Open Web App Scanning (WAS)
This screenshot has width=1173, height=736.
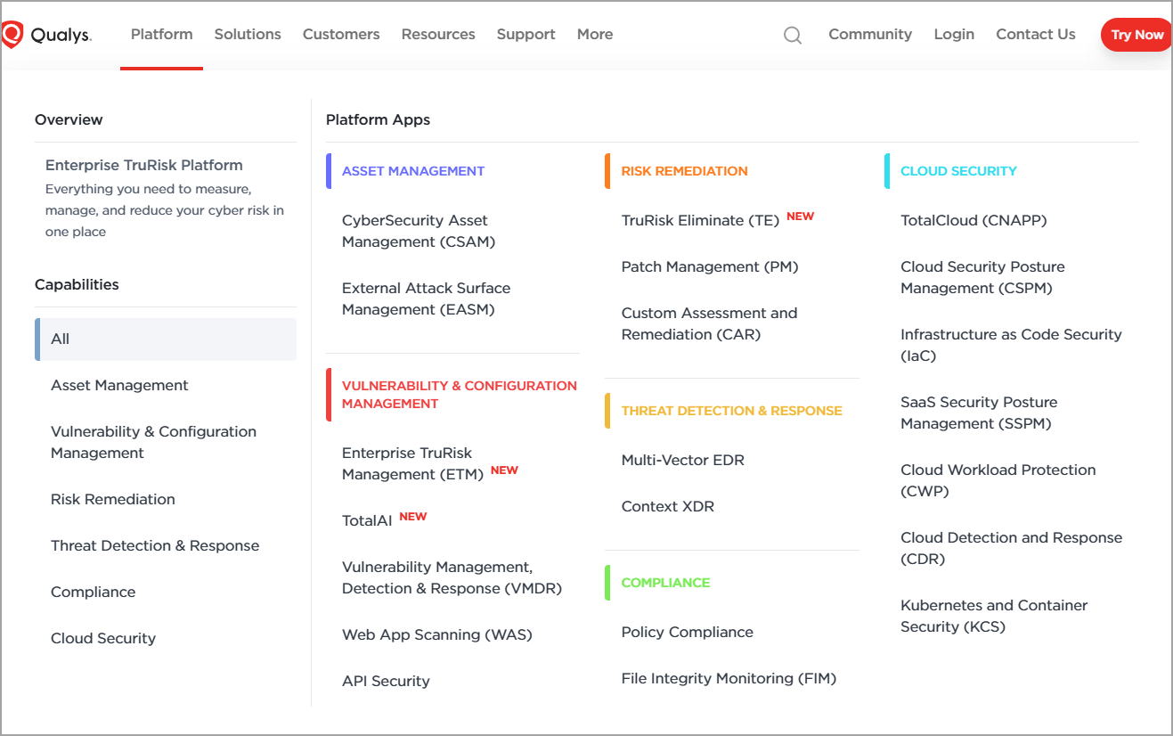pyautogui.click(x=436, y=634)
